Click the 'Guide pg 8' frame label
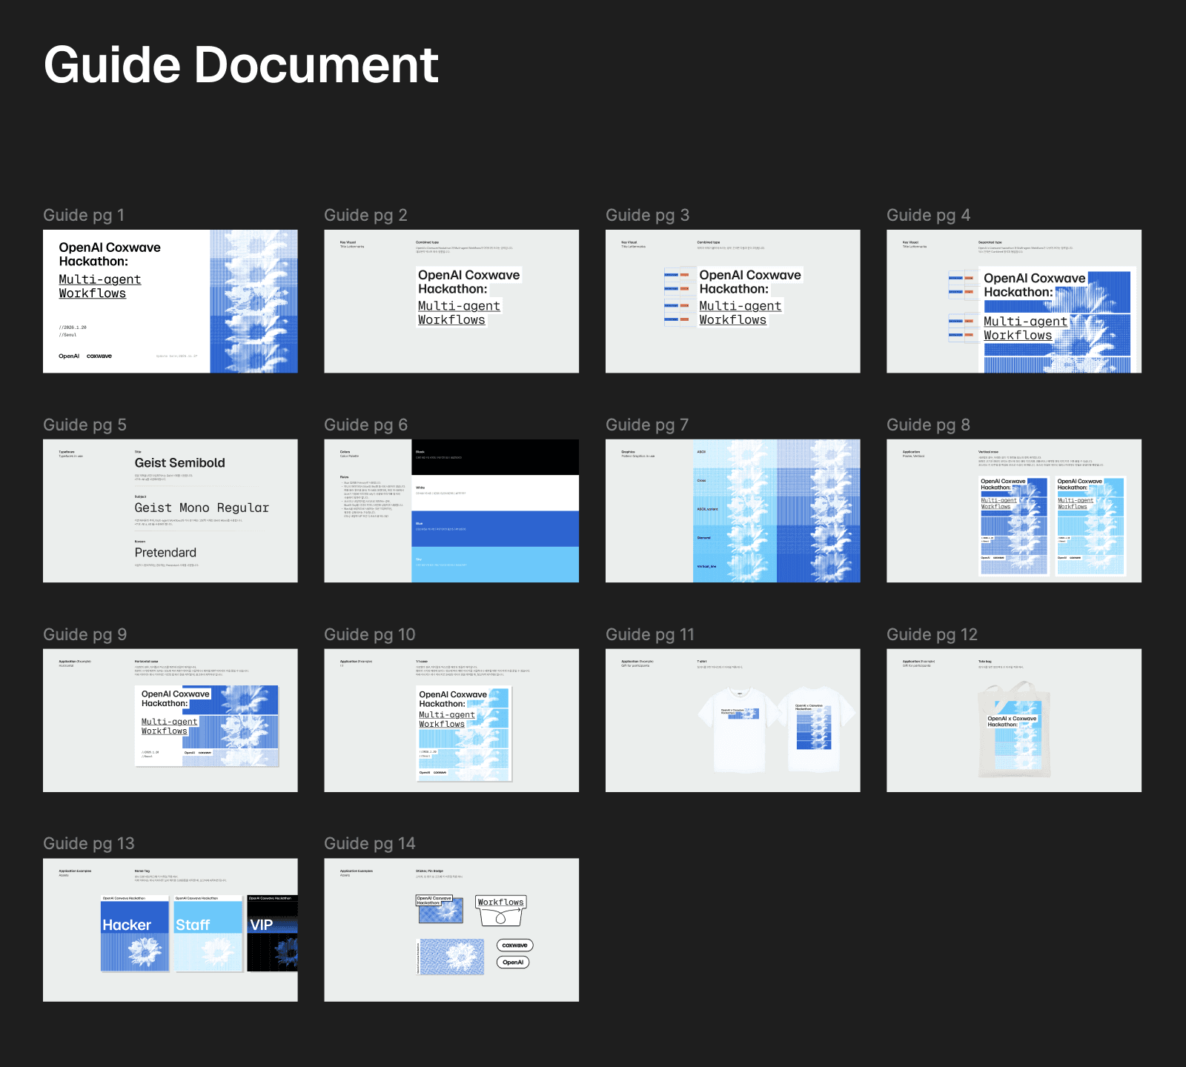The height and width of the screenshot is (1067, 1186). point(928,425)
